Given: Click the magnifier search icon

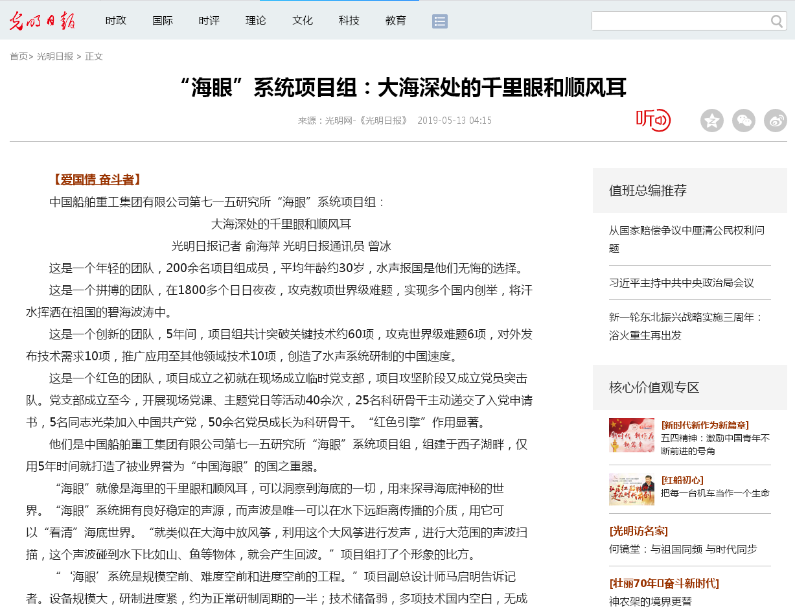Looking at the screenshot, I should (x=777, y=21).
